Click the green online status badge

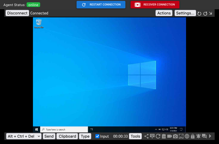[33, 5]
